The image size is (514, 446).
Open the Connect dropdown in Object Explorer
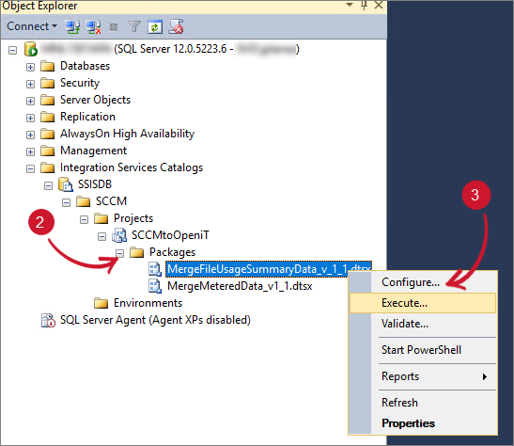point(32,26)
